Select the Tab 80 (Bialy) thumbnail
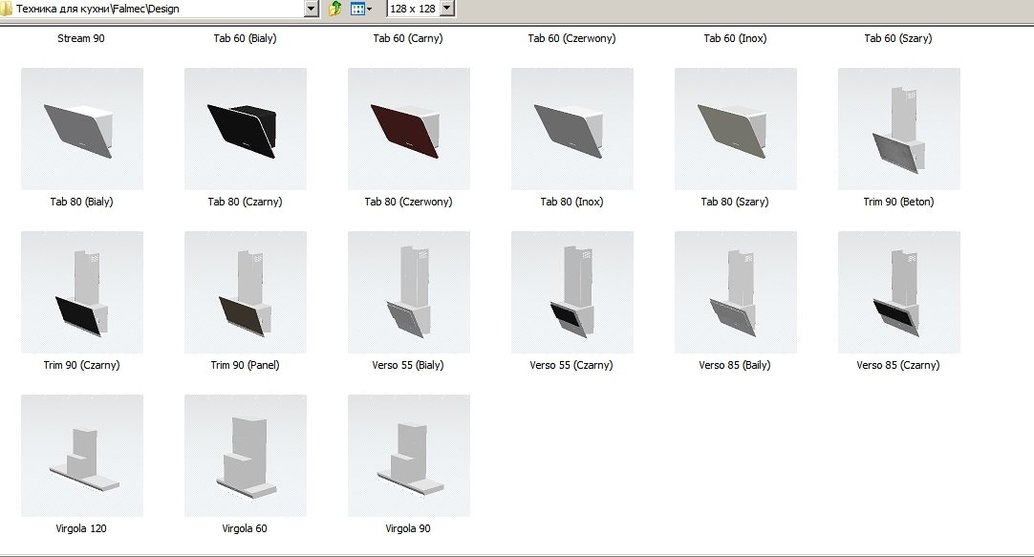This screenshot has width=1034, height=557. 82,129
